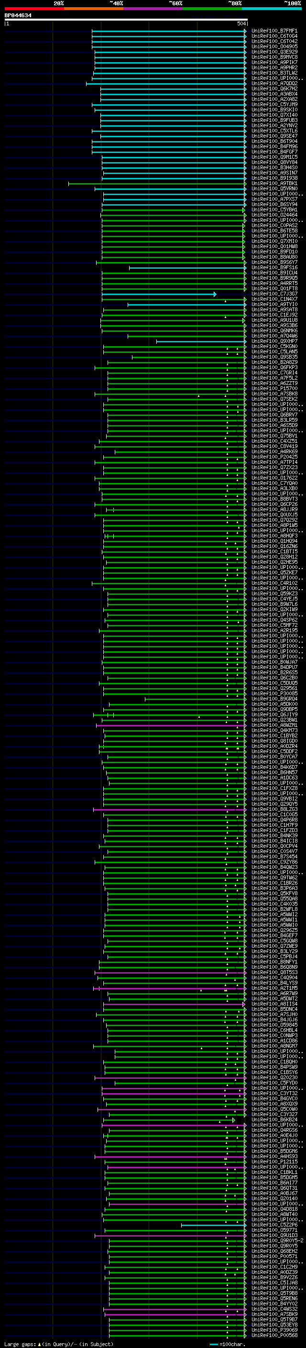306x1348 pixels.
Task: Select hit UniRef100_Q3E929
Action: 274,52
